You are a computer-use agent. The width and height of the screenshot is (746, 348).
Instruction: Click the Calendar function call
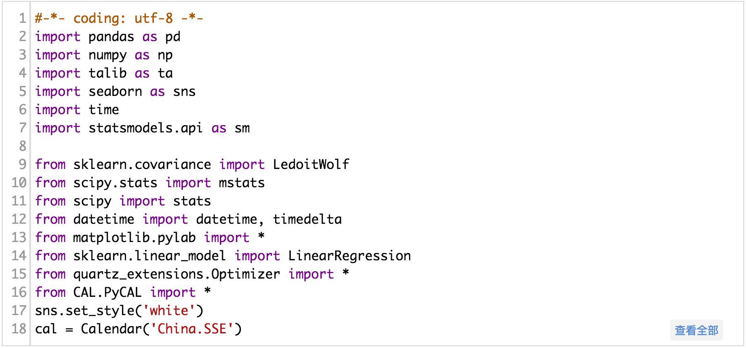coord(111,329)
